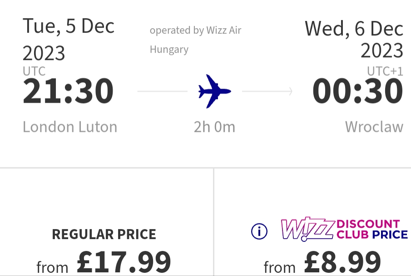The width and height of the screenshot is (411, 276).
Task: Click the arrival date Wed, 6 Dec 2023
Action: 354,40
